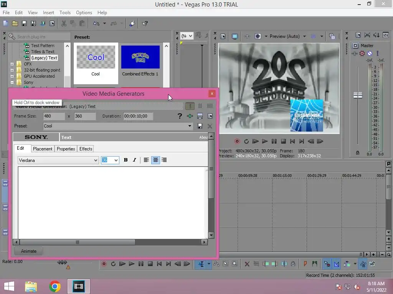Copy snapshot to clipboard in the preview toolbar

[x=332, y=36]
